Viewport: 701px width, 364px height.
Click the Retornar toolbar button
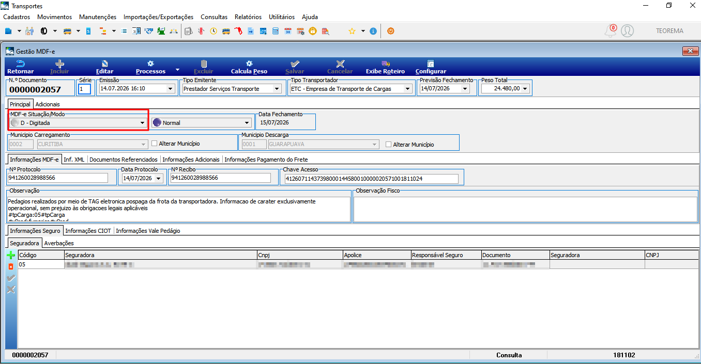pyautogui.click(x=21, y=67)
